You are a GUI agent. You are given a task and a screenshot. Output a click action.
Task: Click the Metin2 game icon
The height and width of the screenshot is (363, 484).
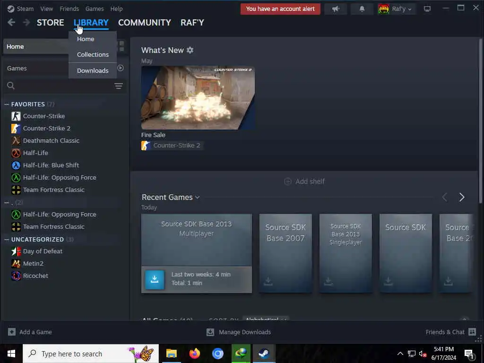pyautogui.click(x=16, y=264)
